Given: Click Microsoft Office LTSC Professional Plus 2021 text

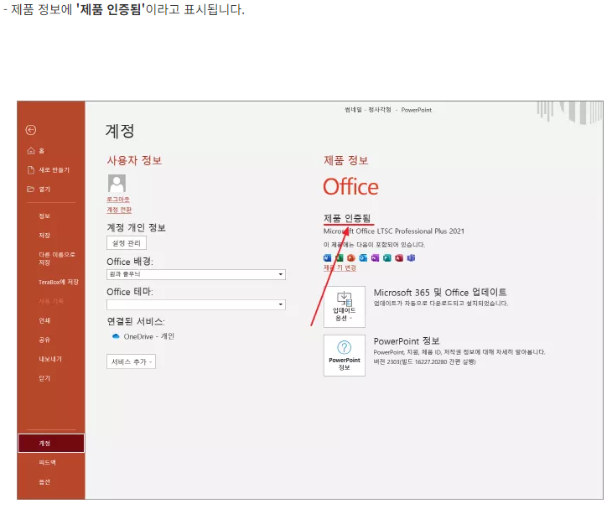Looking at the screenshot, I should (394, 231).
